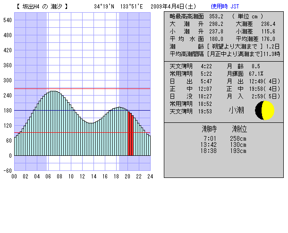Click the '潮齢' row showing 1.2日
Image resolution: width=288 pixels, height=233 pixels.
click(225, 47)
